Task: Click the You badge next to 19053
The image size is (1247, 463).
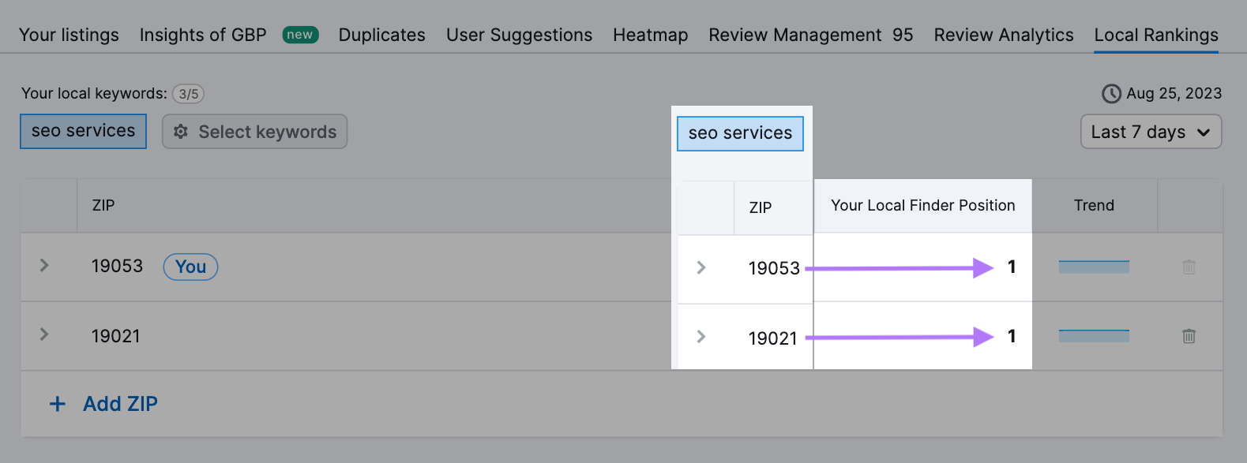Action: click(x=190, y=267)
